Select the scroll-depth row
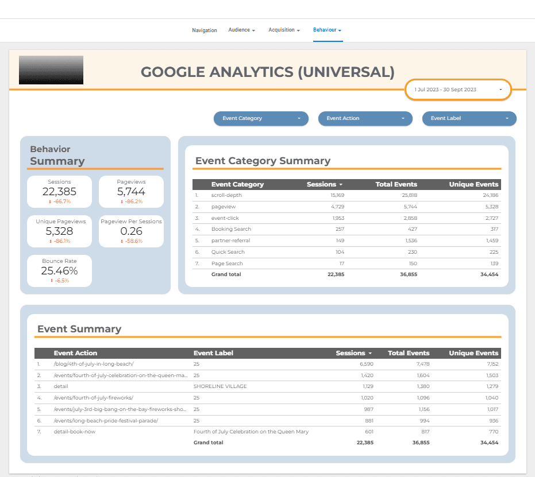Screen dimensions: 535x477 click(x=347, y=195)
